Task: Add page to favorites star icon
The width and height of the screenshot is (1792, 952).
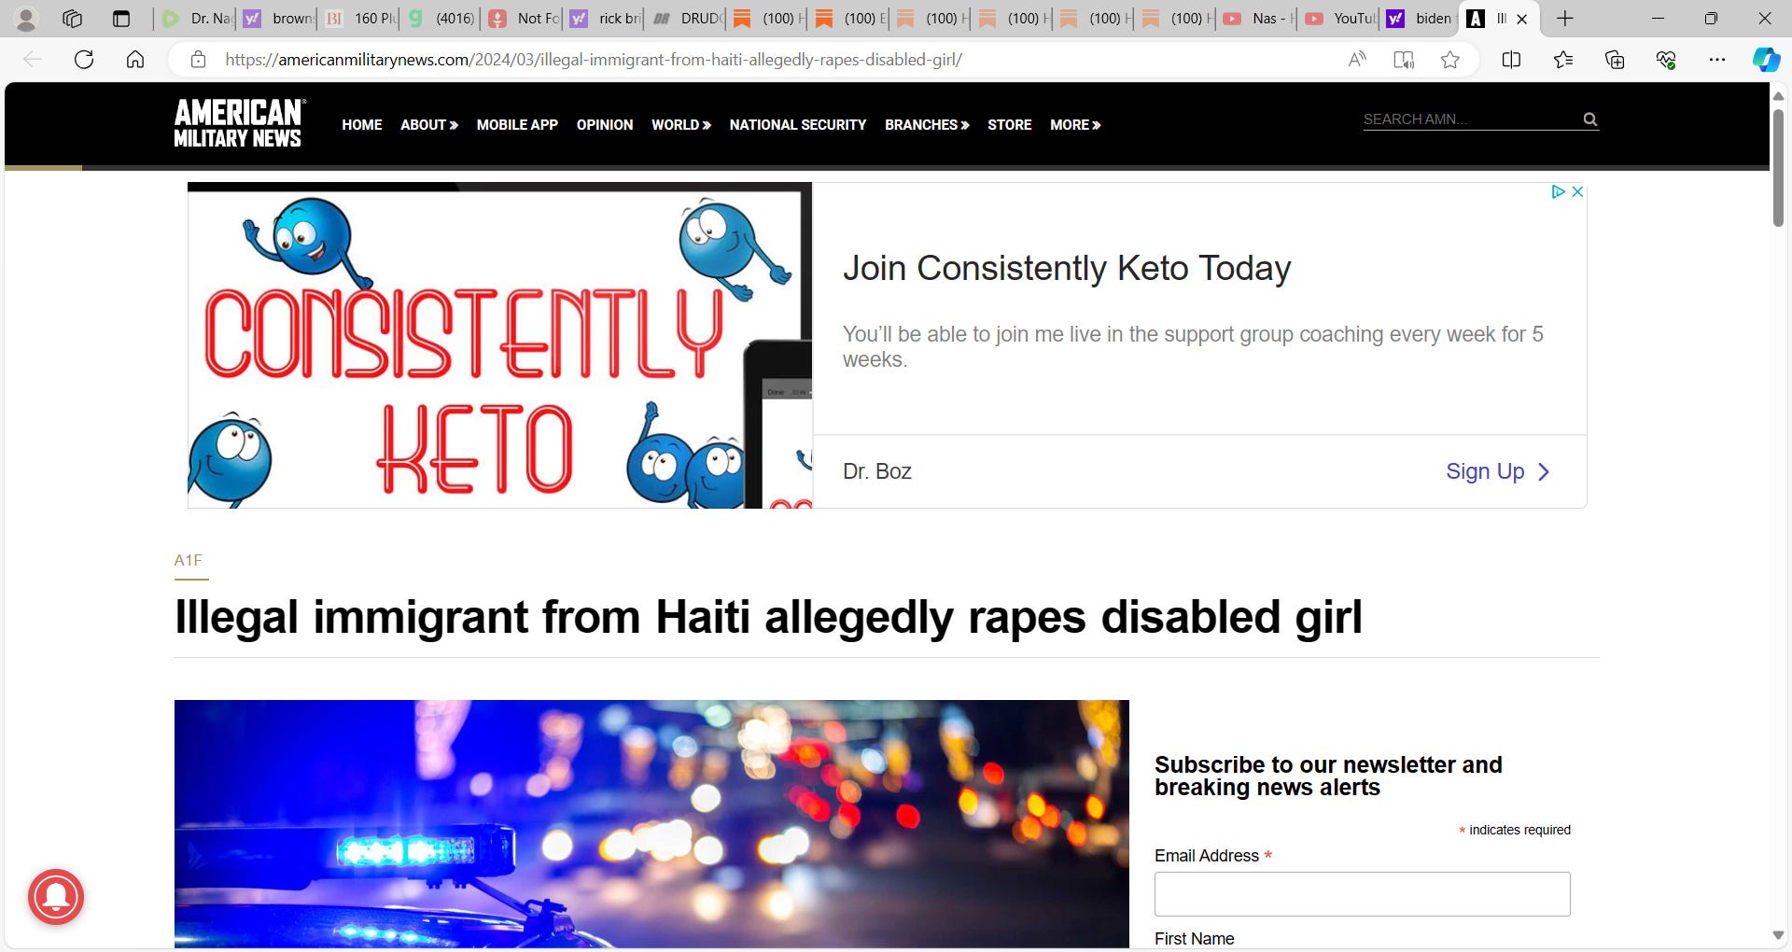Action: click(1449, 60)
